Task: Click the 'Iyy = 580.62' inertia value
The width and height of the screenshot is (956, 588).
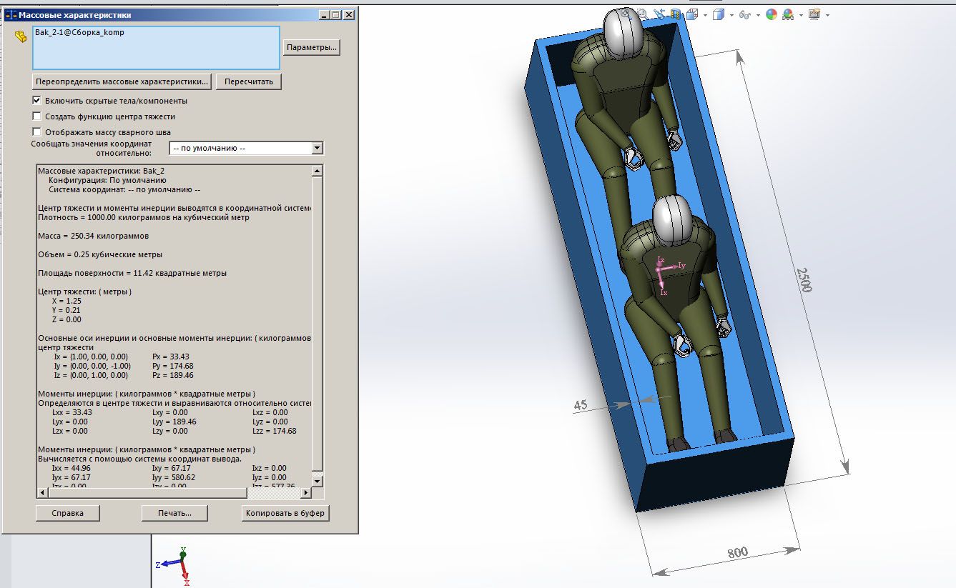Action: 174,477
